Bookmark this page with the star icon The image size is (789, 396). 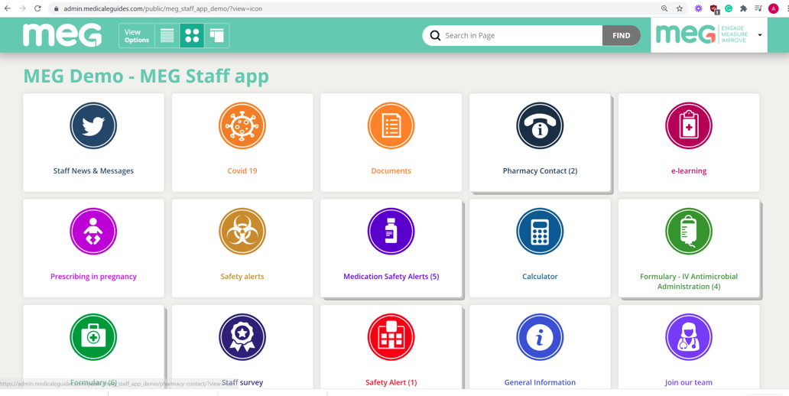click(680, 8)
